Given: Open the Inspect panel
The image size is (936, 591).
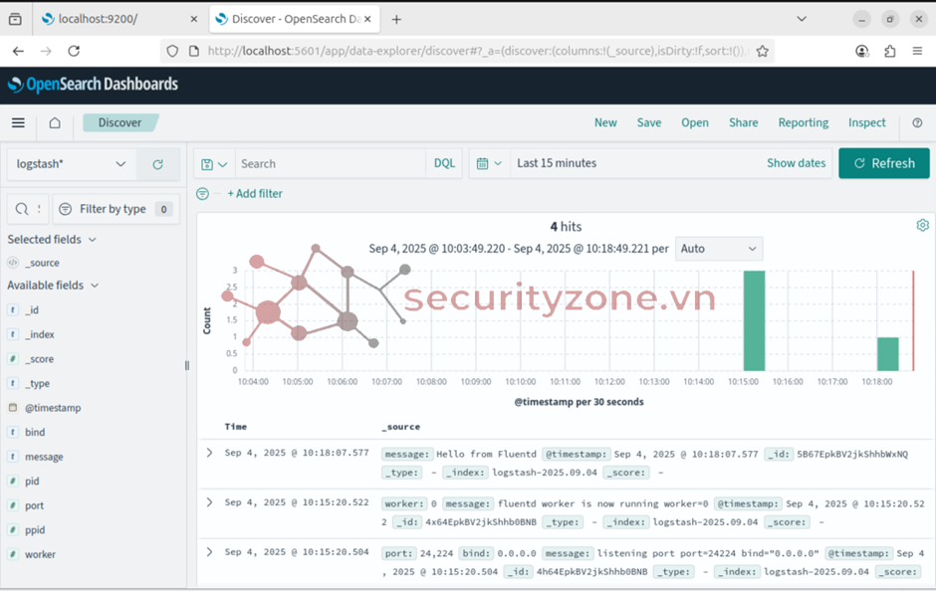Looking at the screenshot, I should (x=866, y=122).
